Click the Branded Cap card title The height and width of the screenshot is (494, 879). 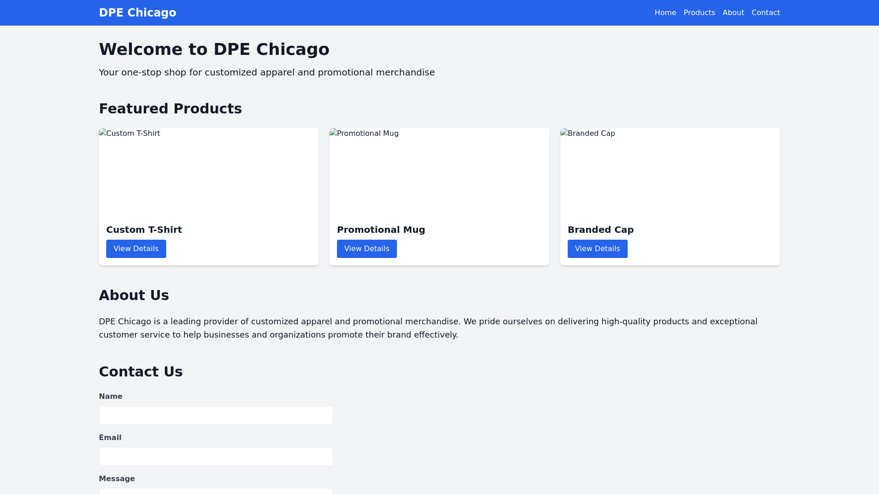pyautogui.click(x=601, y=230)
